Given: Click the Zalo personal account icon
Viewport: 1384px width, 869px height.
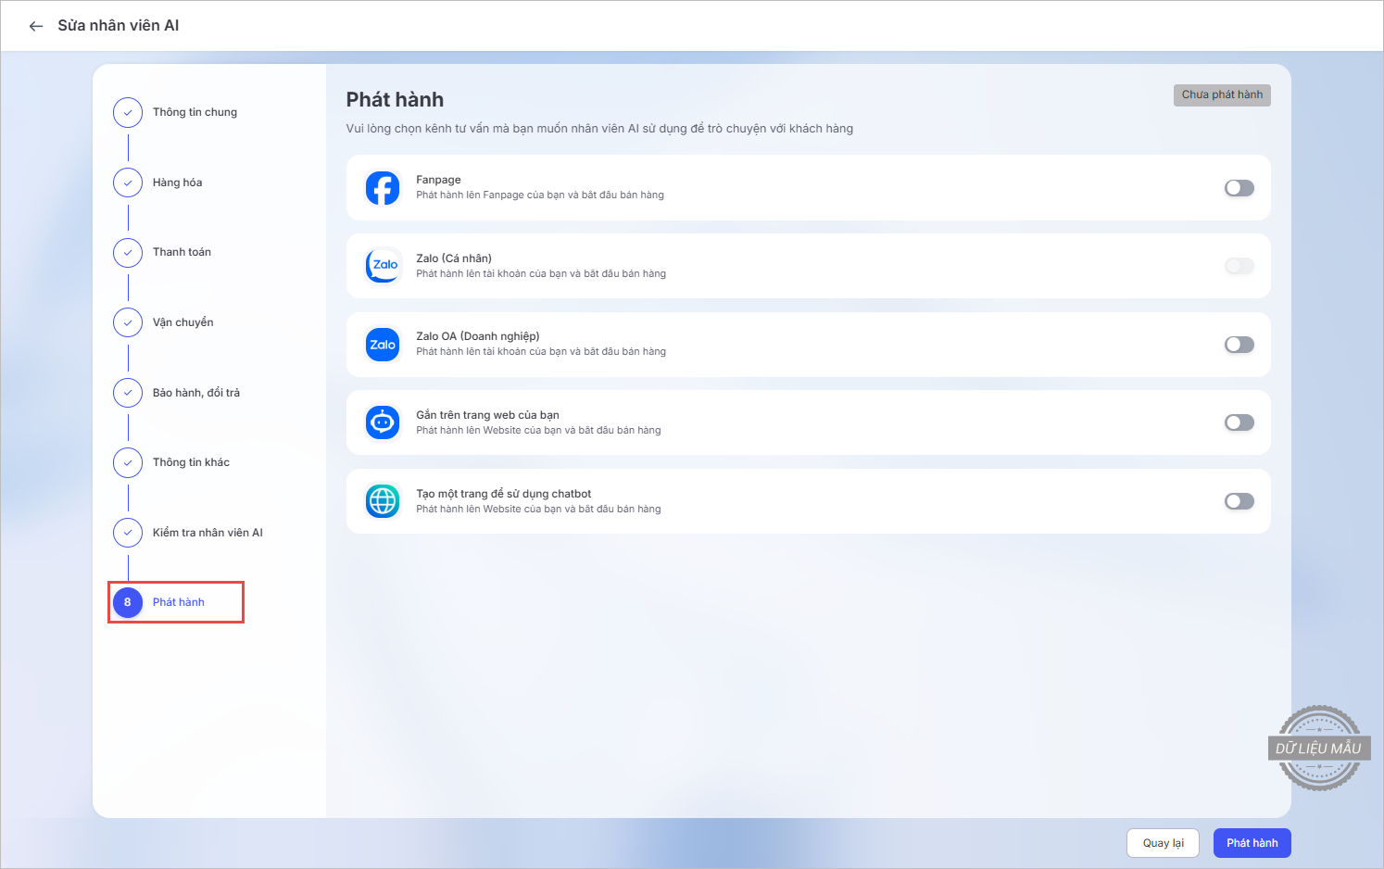Looking at the screenshot, I should 383,266.
